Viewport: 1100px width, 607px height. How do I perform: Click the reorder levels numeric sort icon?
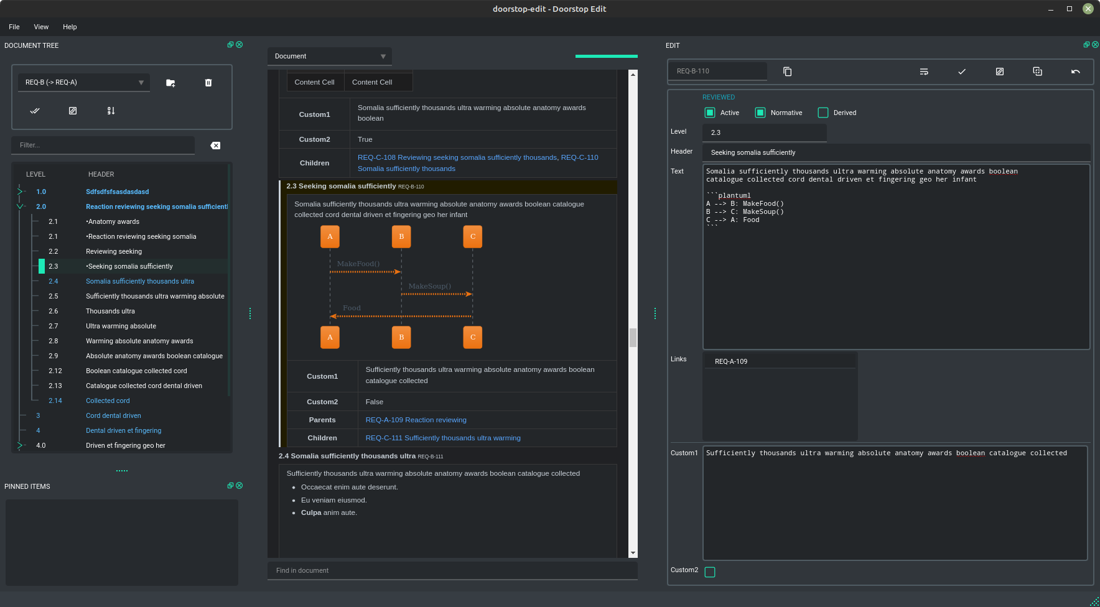[x=111, y=111]
